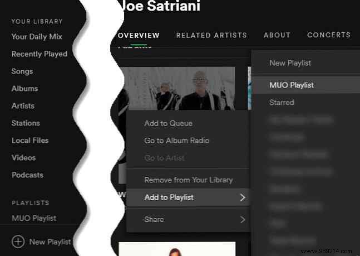Switch to the Related Artists tab

[x=211, y=35]
